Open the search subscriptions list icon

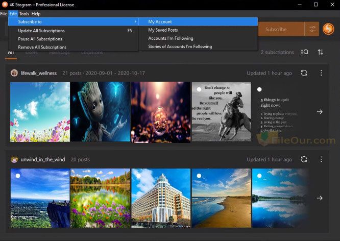coord(305,52)
